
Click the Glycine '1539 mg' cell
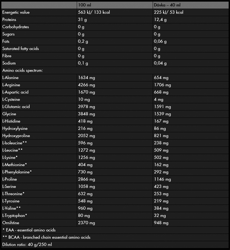[x=162, y=114]
